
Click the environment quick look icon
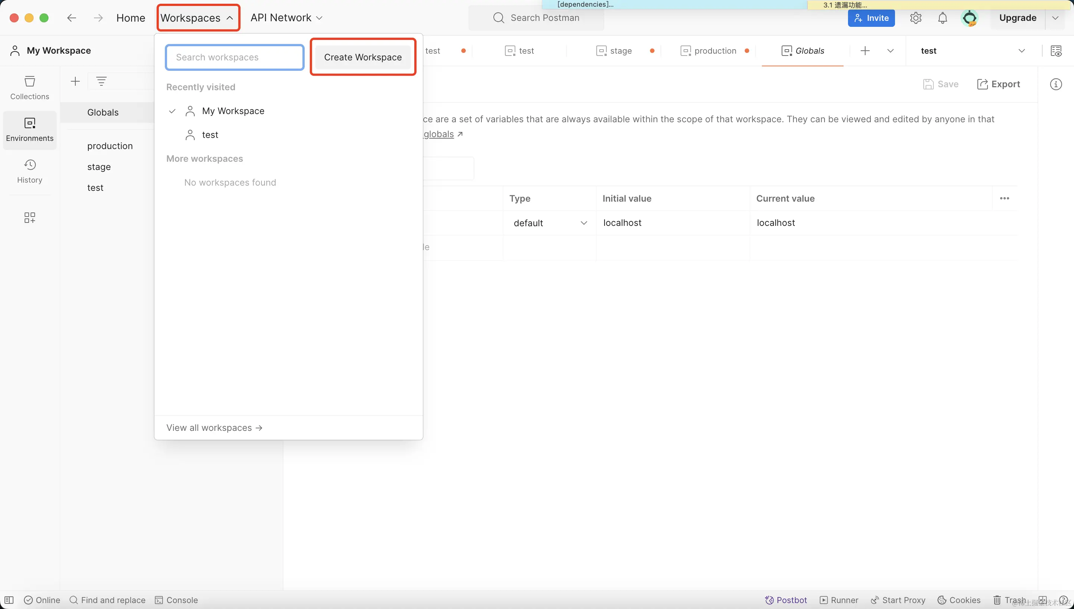pyautogui.click(x=1056, y=51)
